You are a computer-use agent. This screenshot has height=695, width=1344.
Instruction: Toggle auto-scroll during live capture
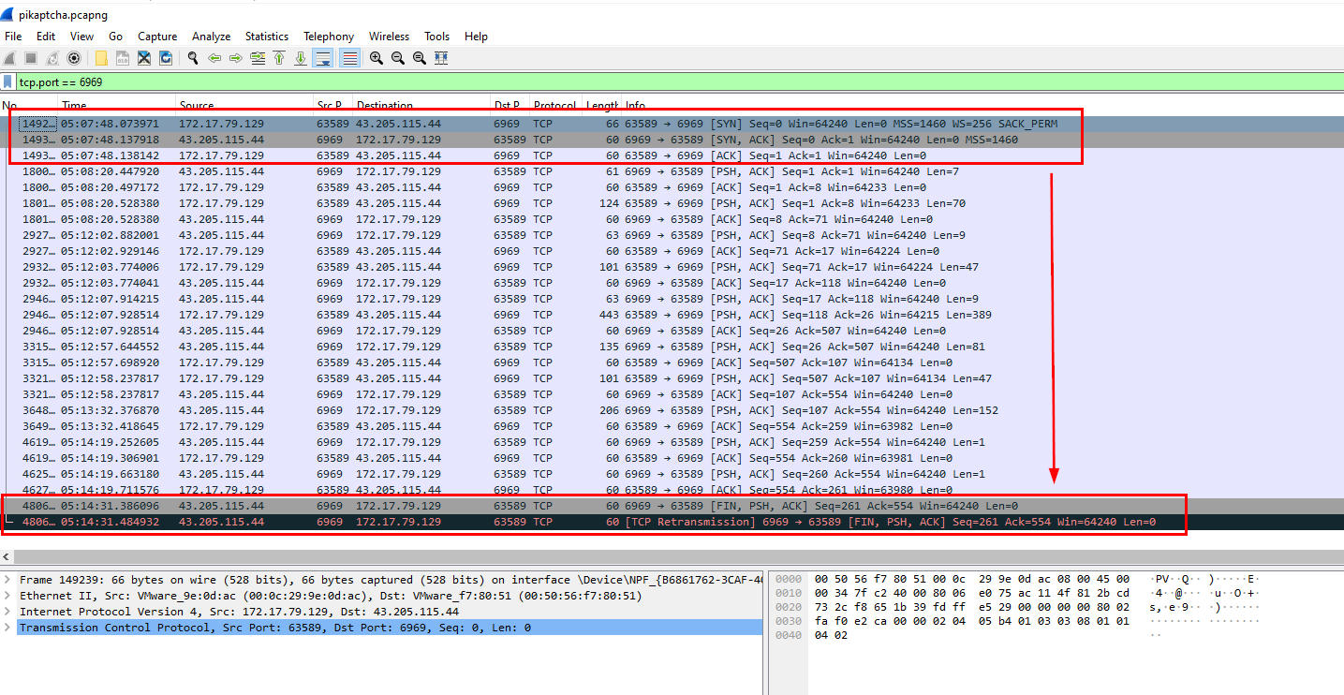[323, 58]
